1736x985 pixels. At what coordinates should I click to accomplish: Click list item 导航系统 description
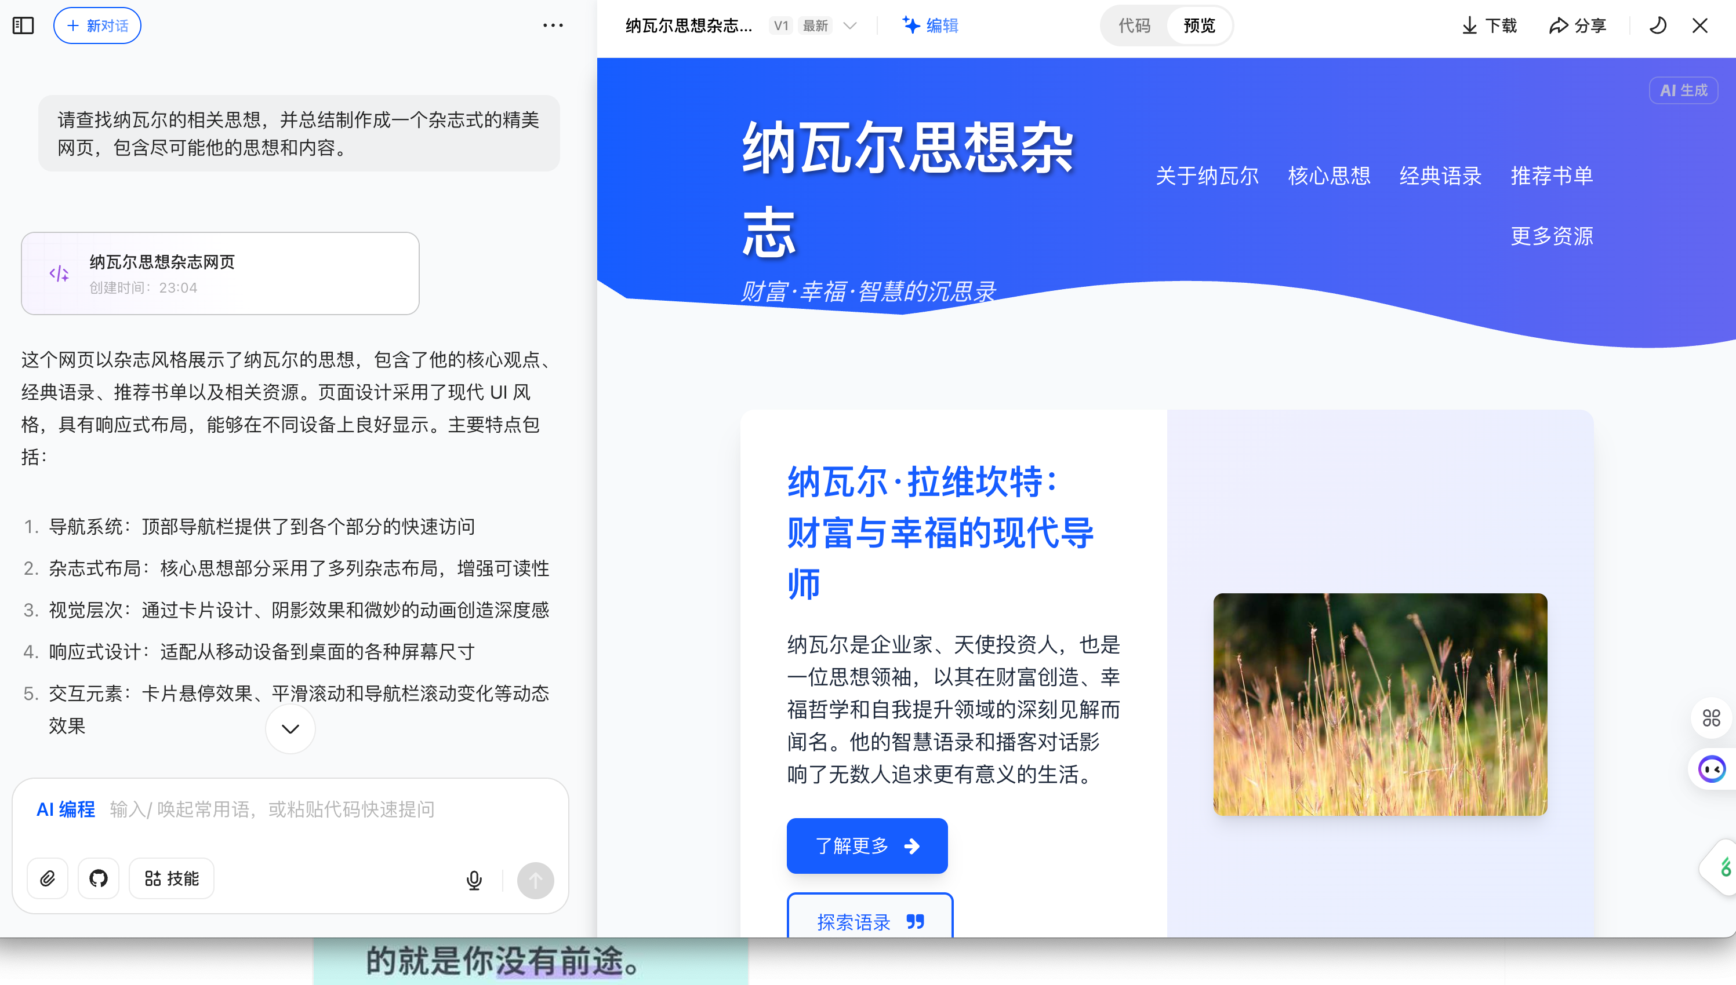click(262, 526)
